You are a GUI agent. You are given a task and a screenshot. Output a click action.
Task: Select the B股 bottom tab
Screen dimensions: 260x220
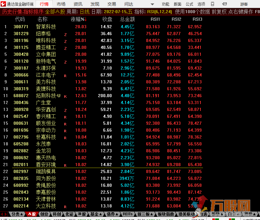[x=82, y=214]
